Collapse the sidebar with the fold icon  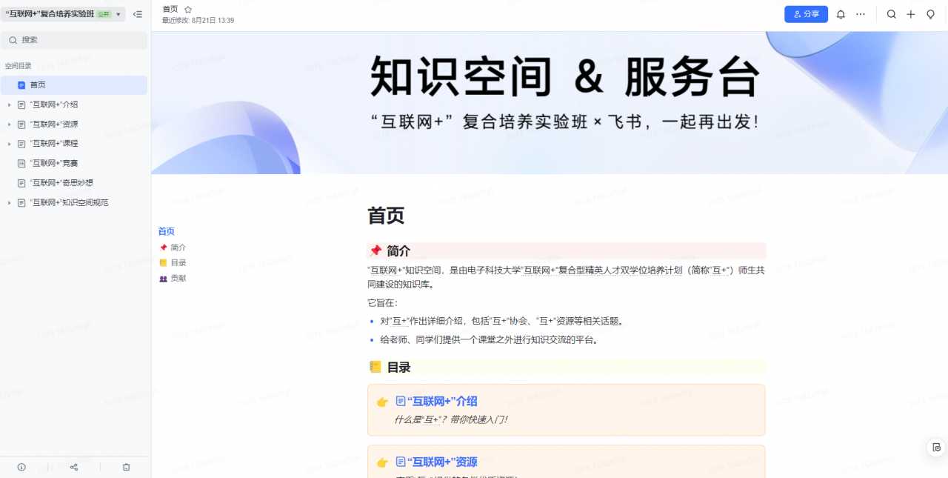coord(138,14)
